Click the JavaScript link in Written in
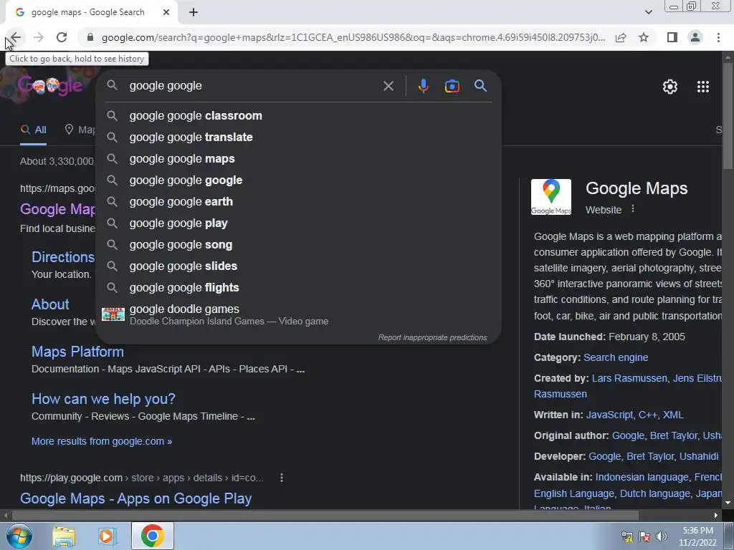 click(x=609, y=415)
